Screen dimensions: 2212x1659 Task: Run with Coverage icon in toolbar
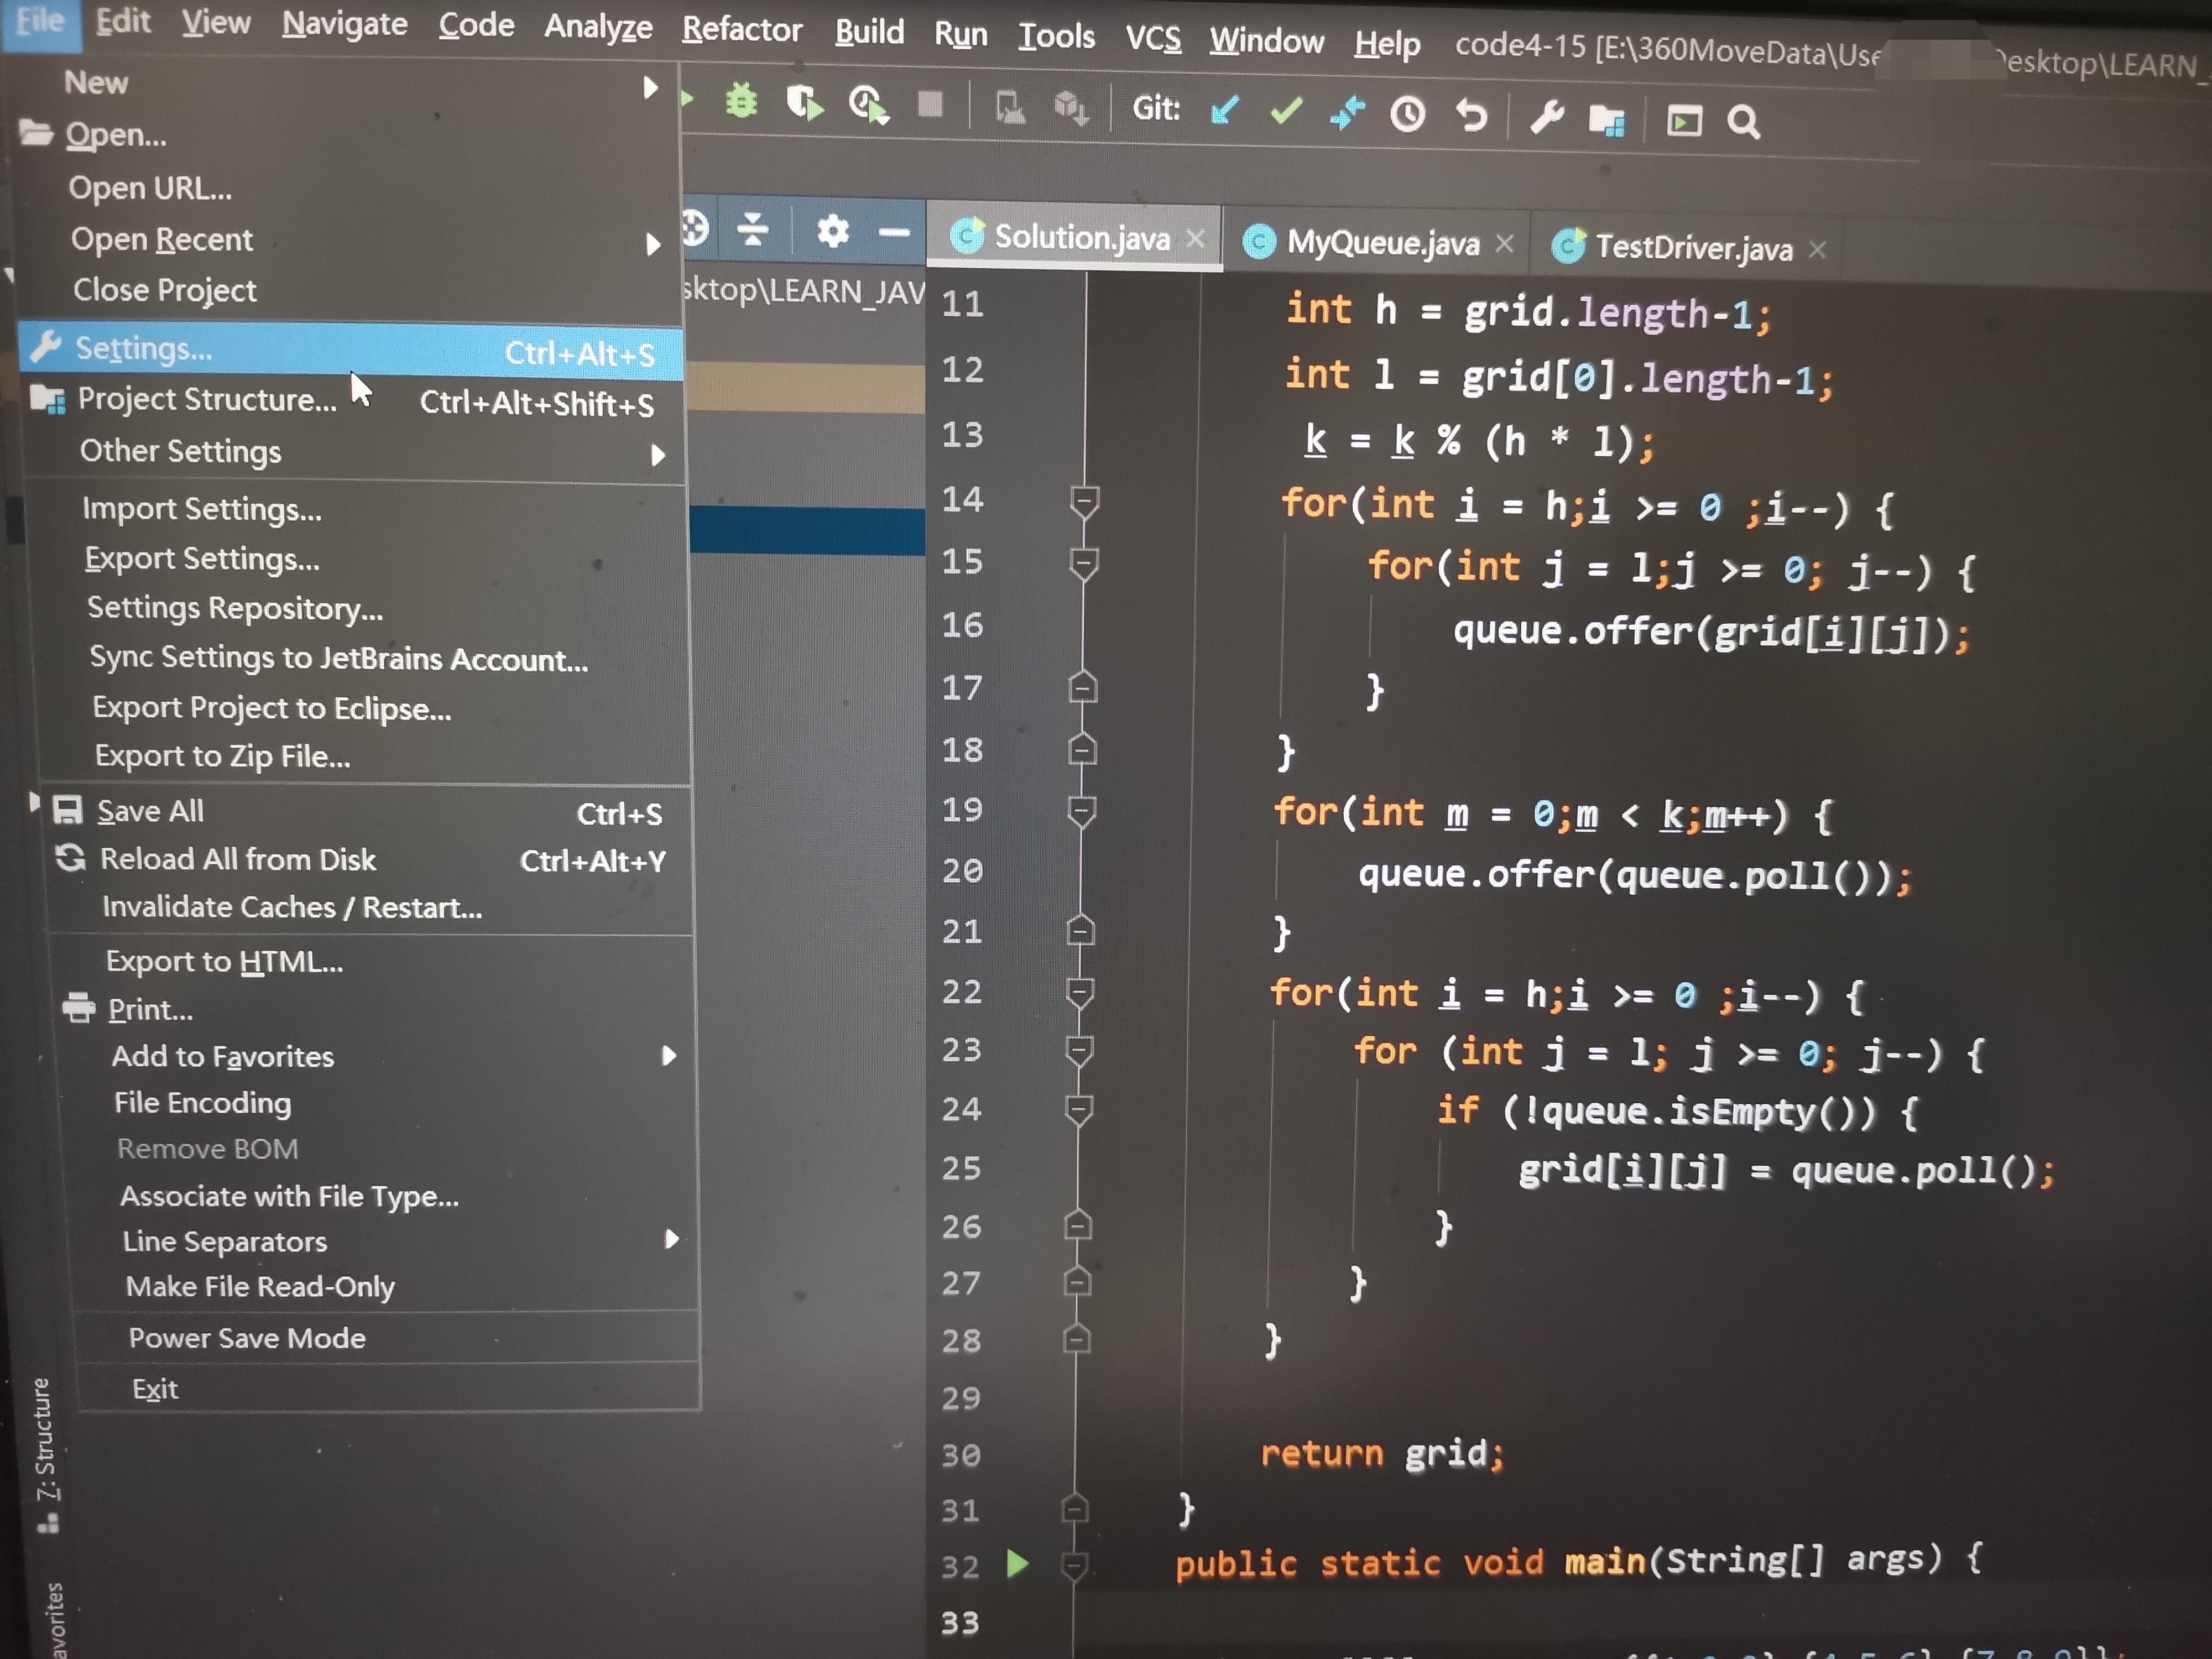(x=804, y=102)
